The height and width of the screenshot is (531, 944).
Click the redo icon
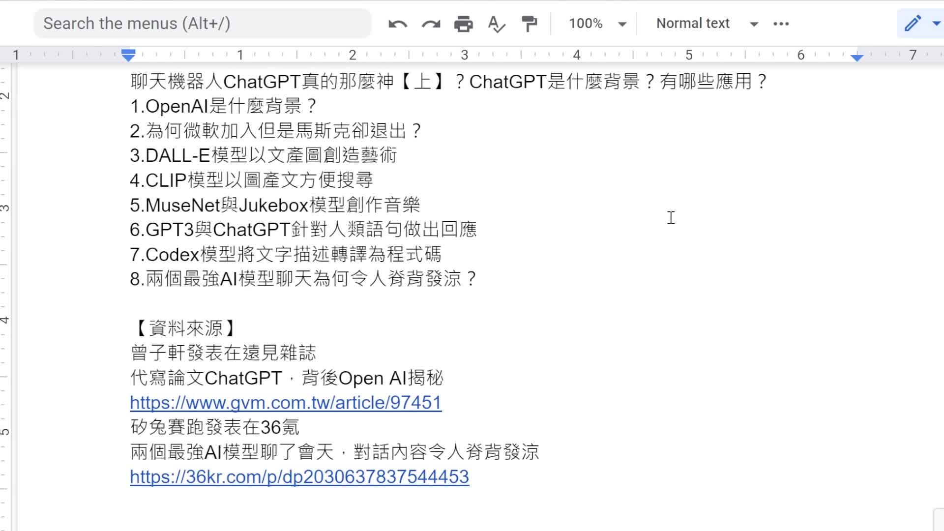(431, 23)
